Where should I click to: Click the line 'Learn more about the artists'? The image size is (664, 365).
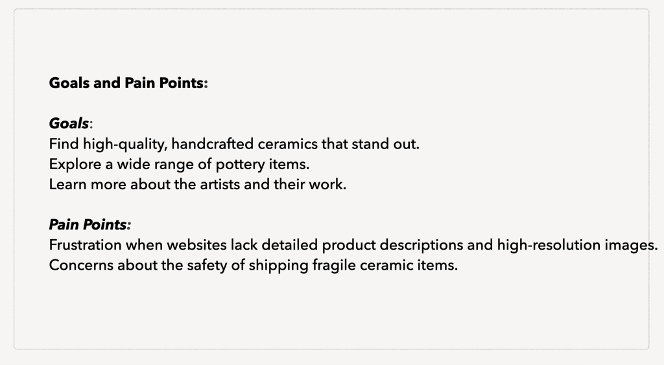pos(198,185)
